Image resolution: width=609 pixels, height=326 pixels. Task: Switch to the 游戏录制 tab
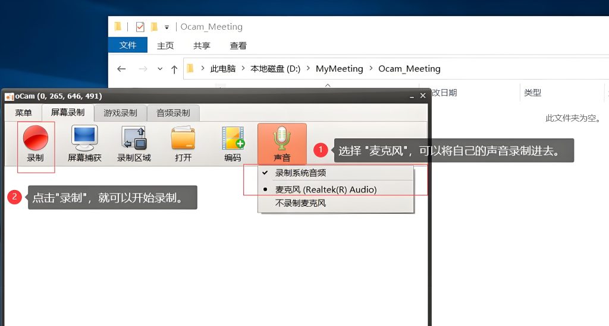(x=120, y=113)
